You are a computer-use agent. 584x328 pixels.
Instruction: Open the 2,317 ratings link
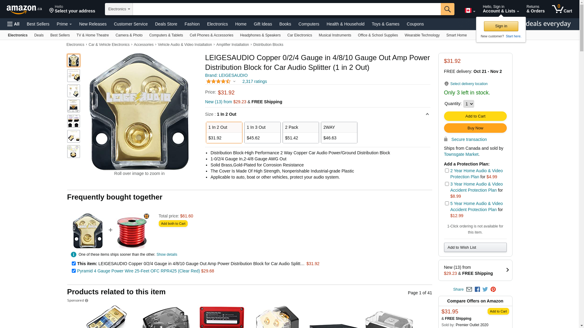pyautogui.click(x=254, y=81)
